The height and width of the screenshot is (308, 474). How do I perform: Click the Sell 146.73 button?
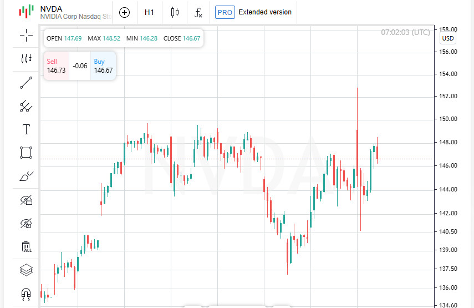(x=56, y=66)
